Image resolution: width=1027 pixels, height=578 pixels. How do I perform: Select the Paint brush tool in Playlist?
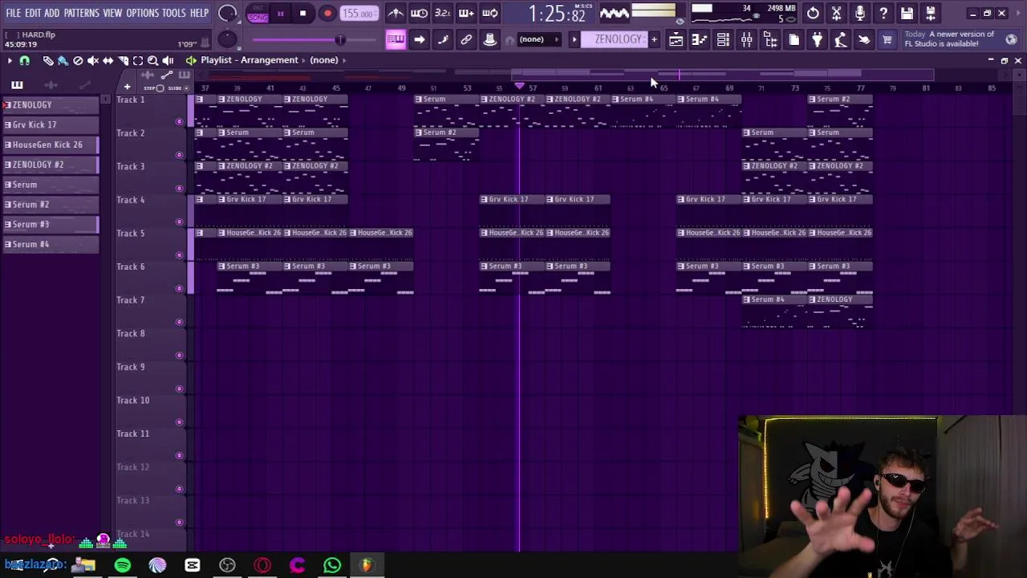63,60
